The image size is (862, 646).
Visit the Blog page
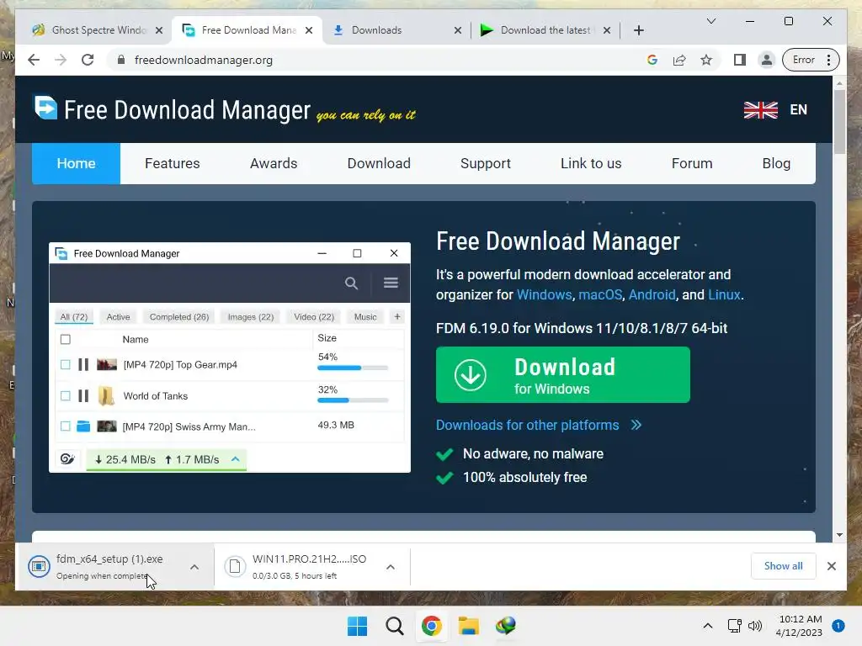coord(776,163)
